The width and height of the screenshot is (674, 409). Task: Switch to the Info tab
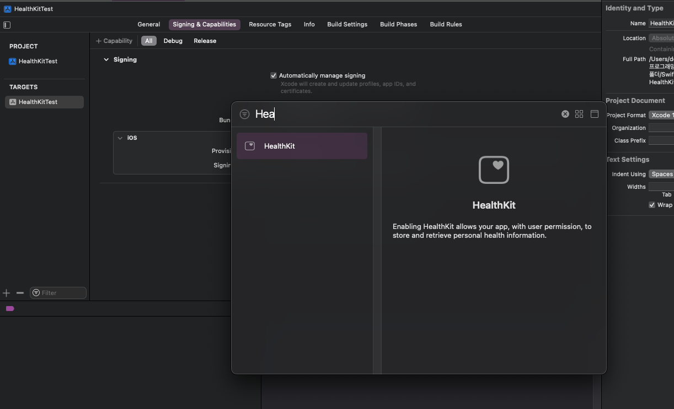click(x=309, y=24)
